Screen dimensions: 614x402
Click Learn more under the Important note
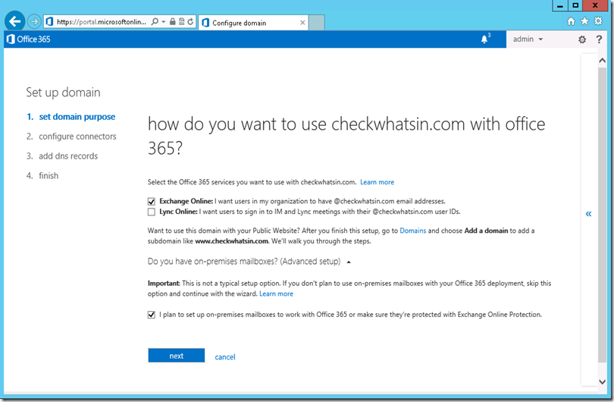(276, 294)
